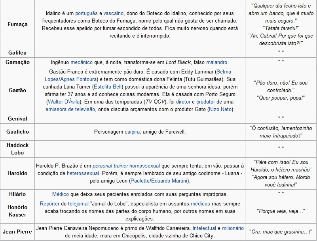The height and width of the screenshot is (241, 317).
Task: Select the 'Hilário' character name cell
Action: click(x=17, y=194)
